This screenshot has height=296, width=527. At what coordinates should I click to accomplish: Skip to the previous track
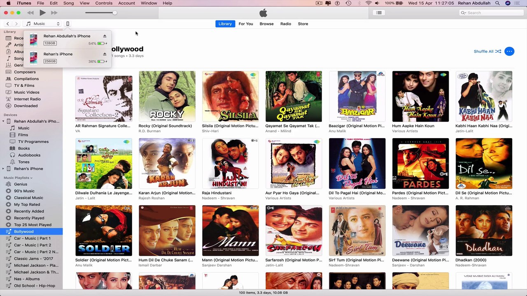[x=30, y=13]
